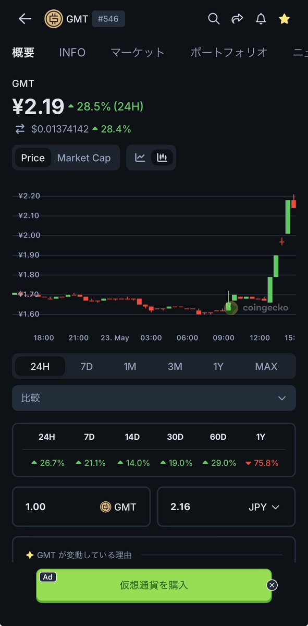308x626 pixels.
Task: Tap the ¥2.19 price value
Action: [x=38, y=106]
